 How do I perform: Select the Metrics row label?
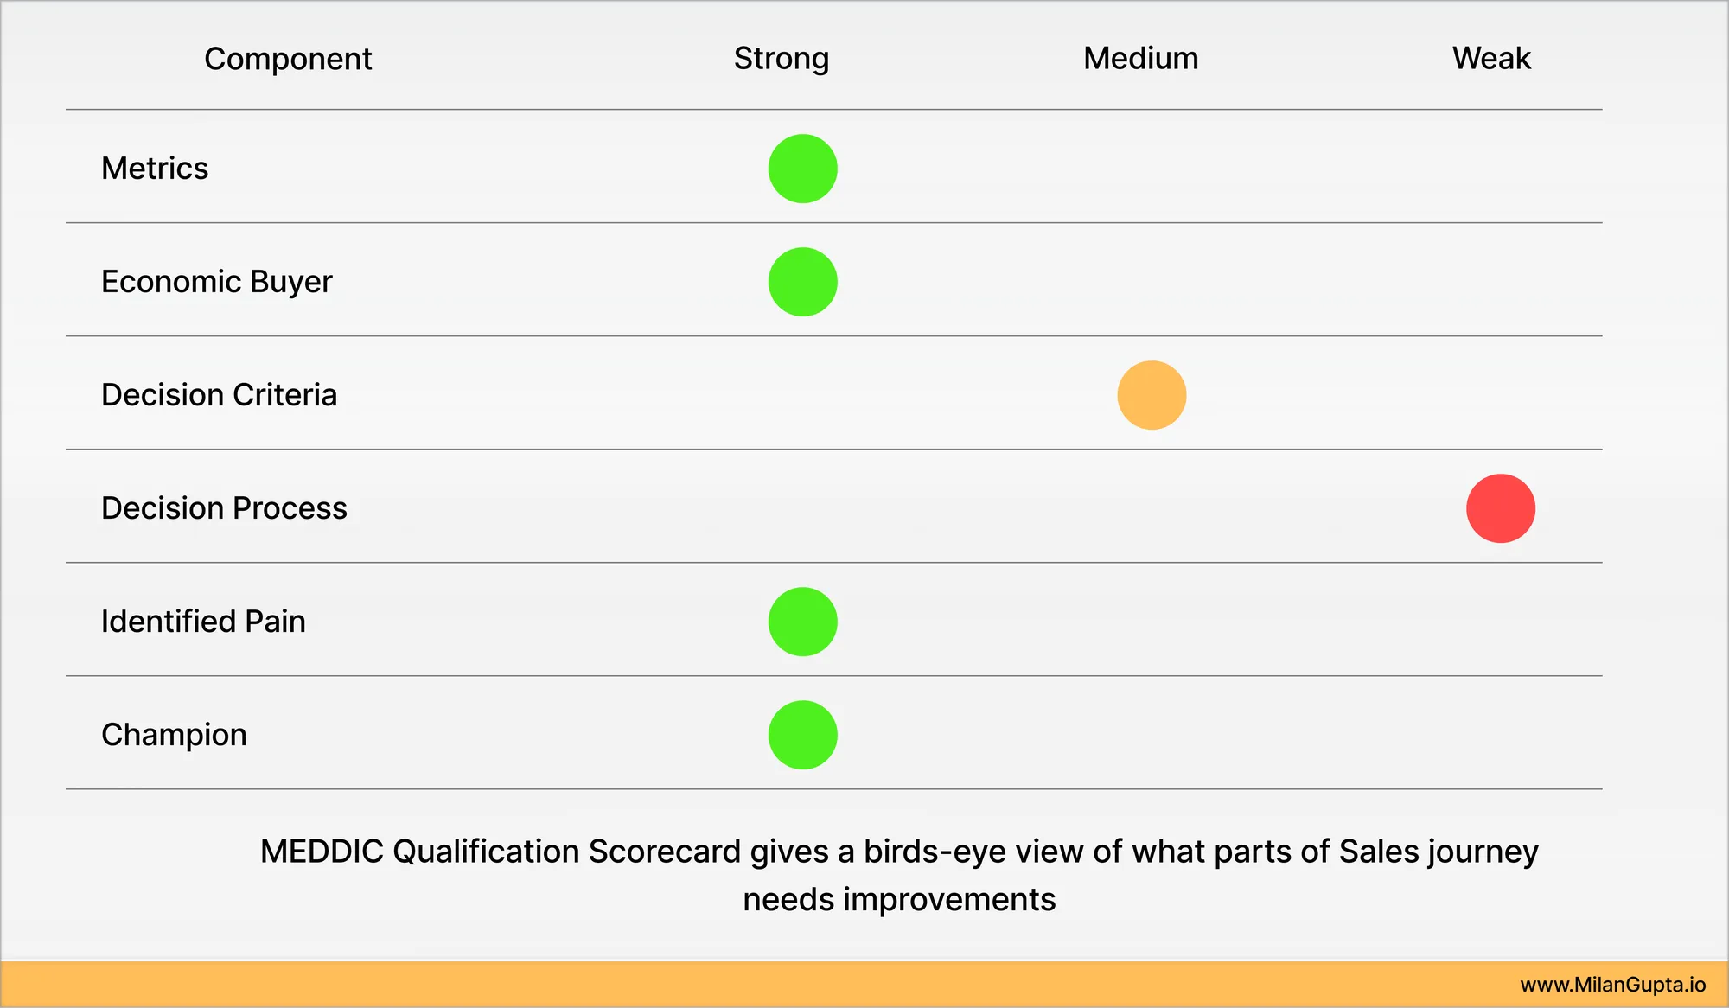[155, 168]
